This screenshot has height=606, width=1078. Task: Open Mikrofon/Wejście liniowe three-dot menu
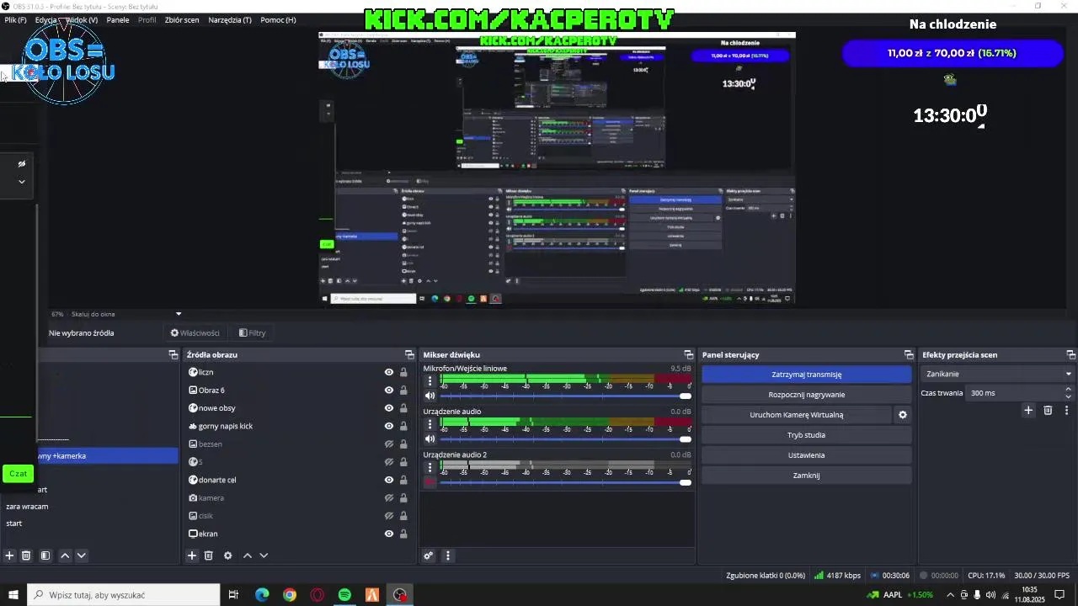430,381
